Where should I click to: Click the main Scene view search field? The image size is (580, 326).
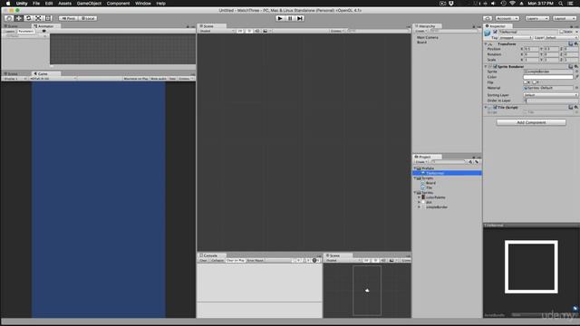(377, 31)
